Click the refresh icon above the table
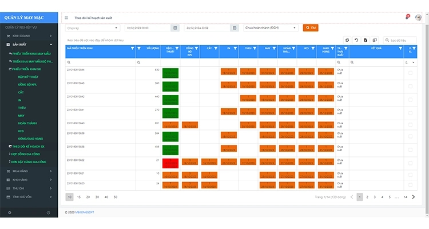 [x=347, y=40]
